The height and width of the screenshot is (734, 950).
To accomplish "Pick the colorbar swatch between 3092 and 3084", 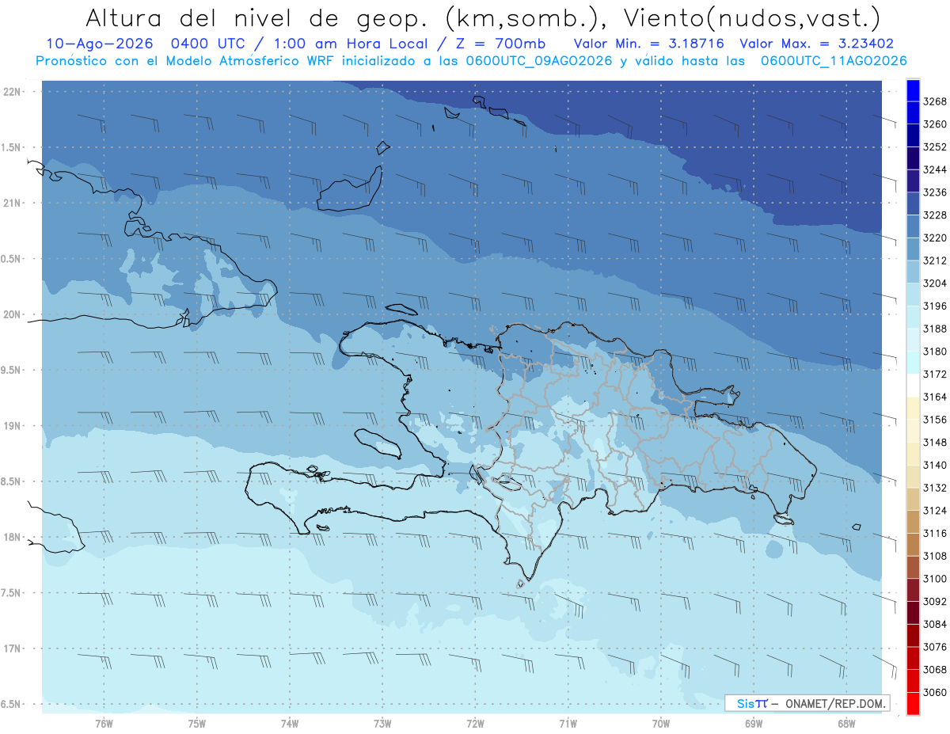I will click(x=913, y=613).
